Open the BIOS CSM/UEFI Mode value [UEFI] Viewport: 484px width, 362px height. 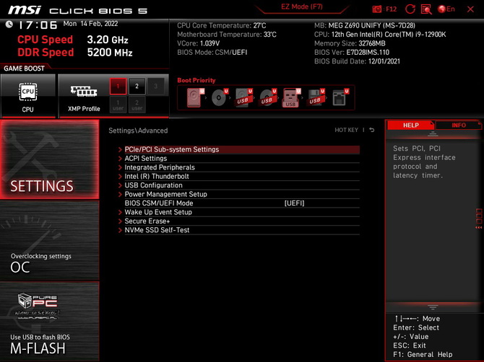pos(294,203)
